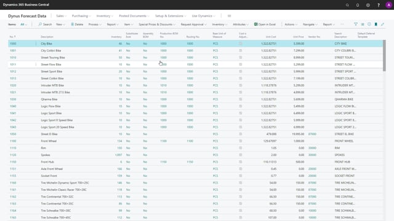Show the FactBox information icon
Viewport: 394px width, 221px height.
[x=369, y=25]
